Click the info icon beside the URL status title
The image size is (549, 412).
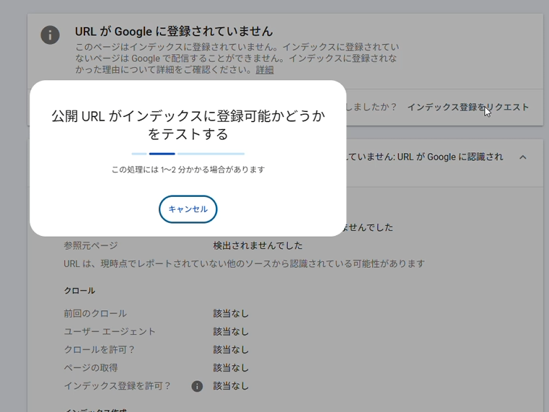coord(50,35)
